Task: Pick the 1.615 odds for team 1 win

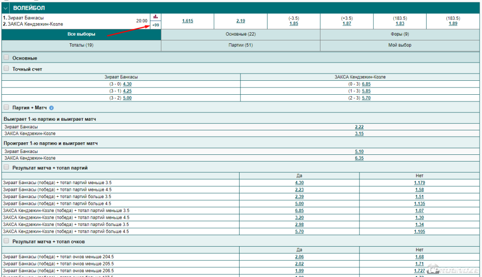Action: click(x=187, y=21)
